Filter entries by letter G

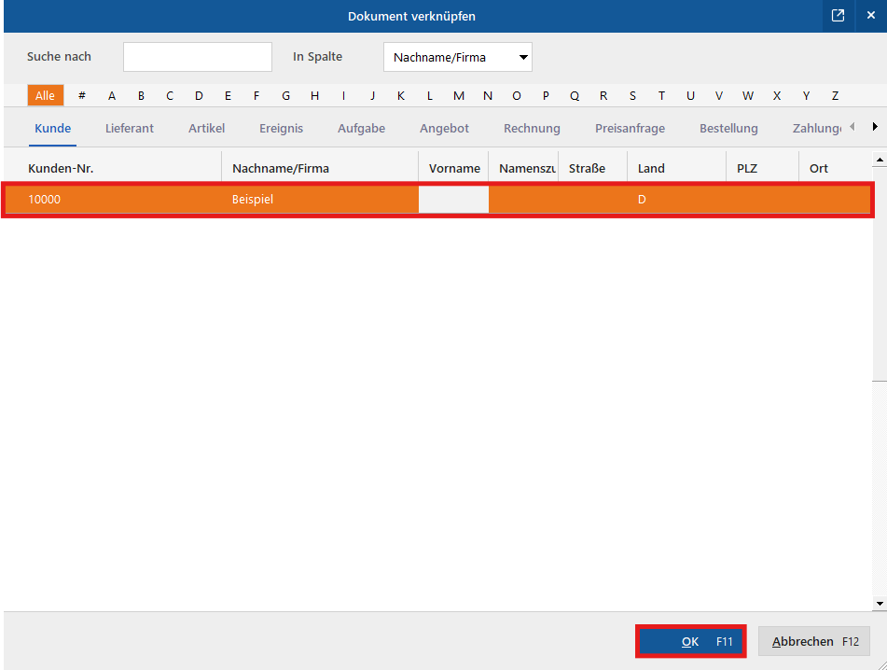point(285,95)
